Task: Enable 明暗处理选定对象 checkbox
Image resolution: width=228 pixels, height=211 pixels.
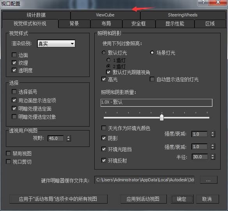Action: [x=14, y=117]
